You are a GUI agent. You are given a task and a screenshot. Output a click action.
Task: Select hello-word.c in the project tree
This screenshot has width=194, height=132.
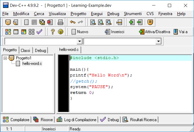pos(32,64)
